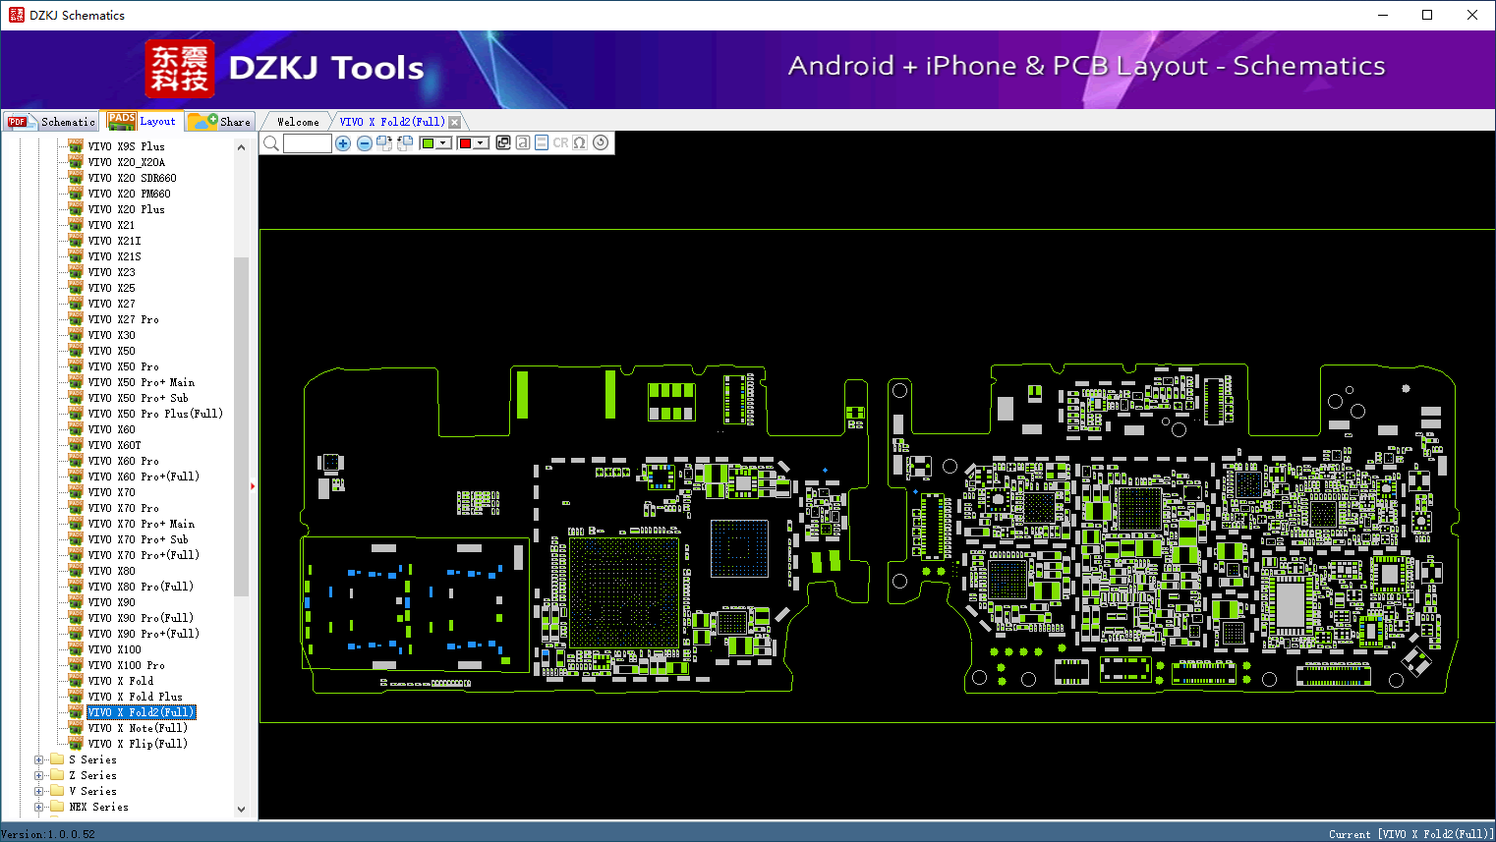Click the magnifier search icon in toolbar

271,143
